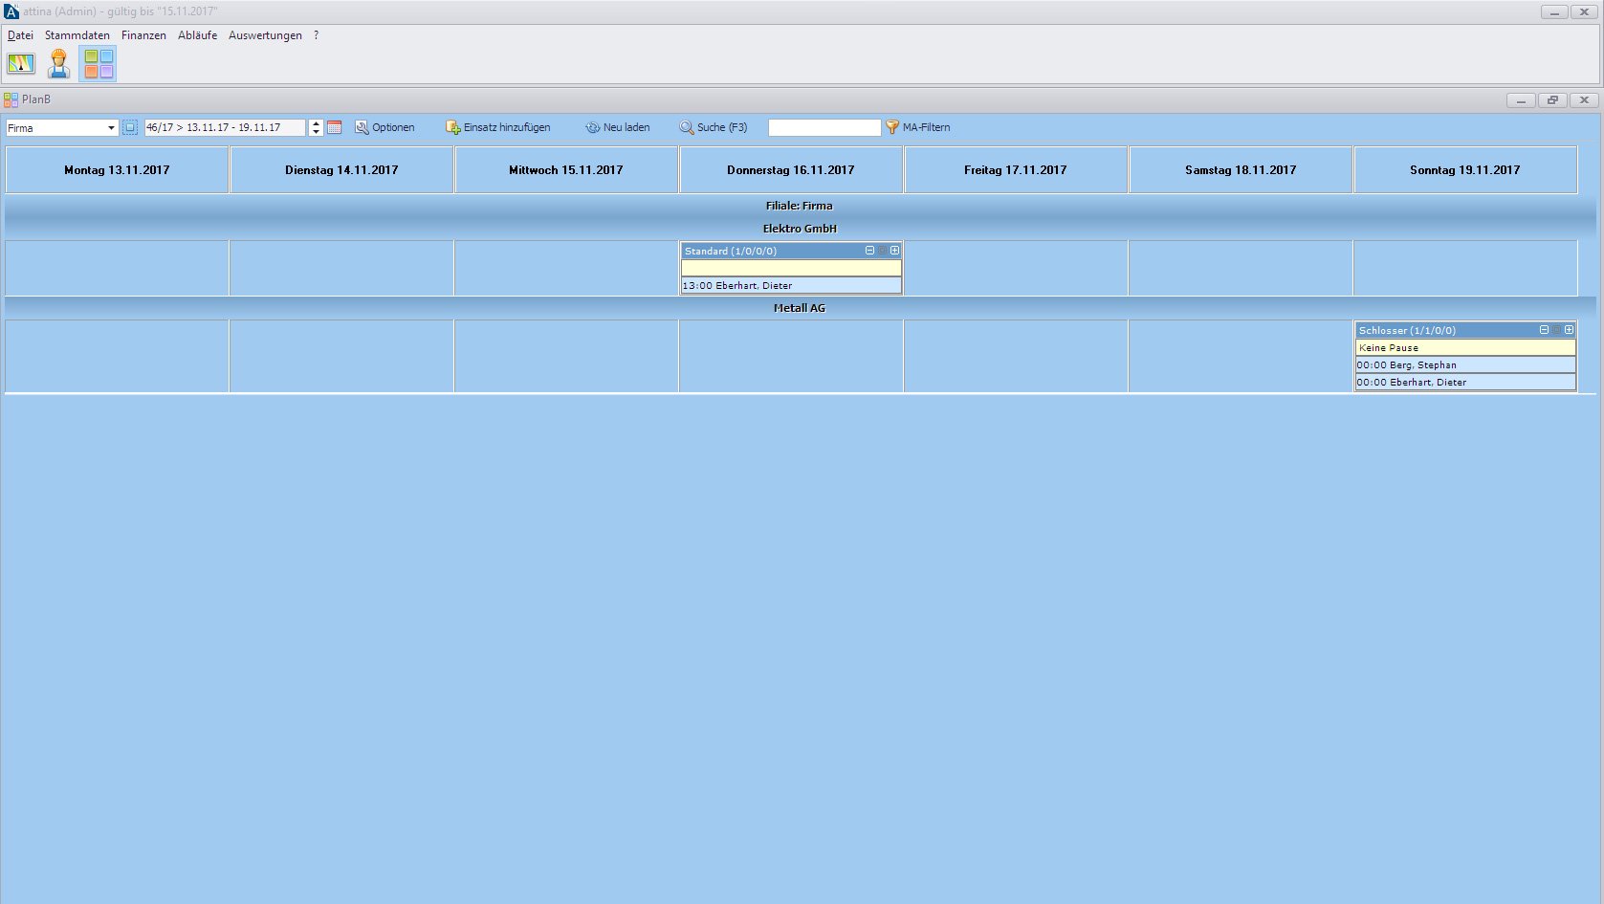Open the Stammdaten menu
This screenshot has width=1604, height=904.
click(77, 35)
